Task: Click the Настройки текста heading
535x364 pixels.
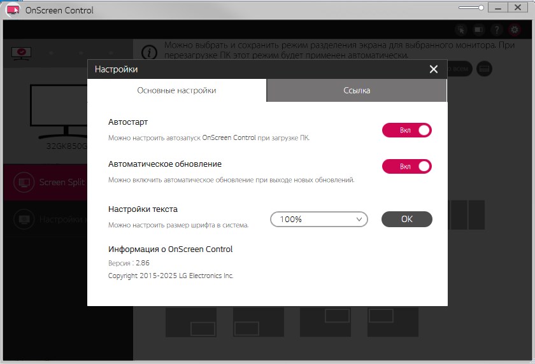Action: click(x=143, y=209)
